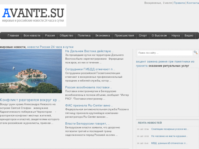The image size is (199, 149).
Task: Click summary text about Федеральная антимонопольная служба
Action: (97, 113)
